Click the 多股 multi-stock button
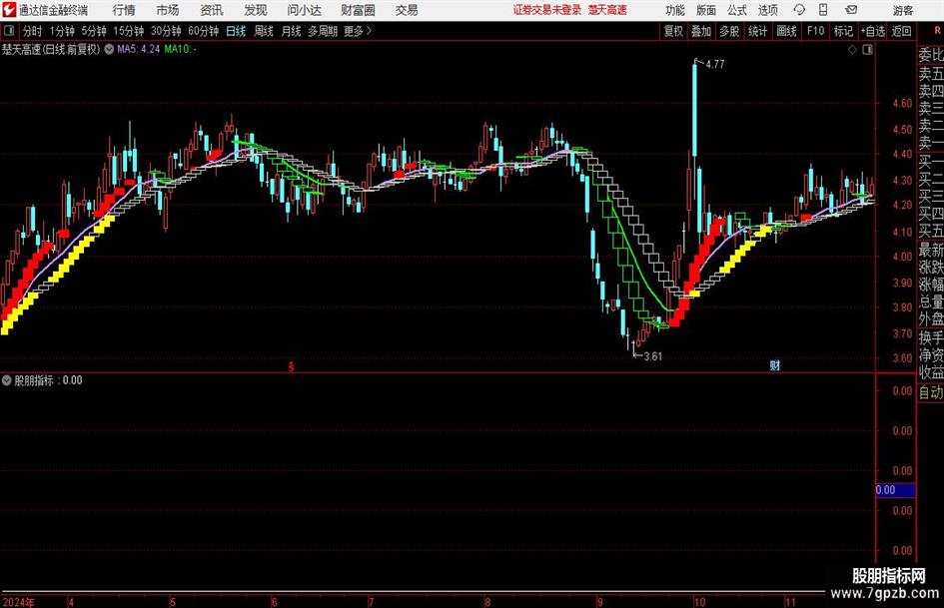The image size is (944, 608). pyautogui.click(x=729, y=31)
